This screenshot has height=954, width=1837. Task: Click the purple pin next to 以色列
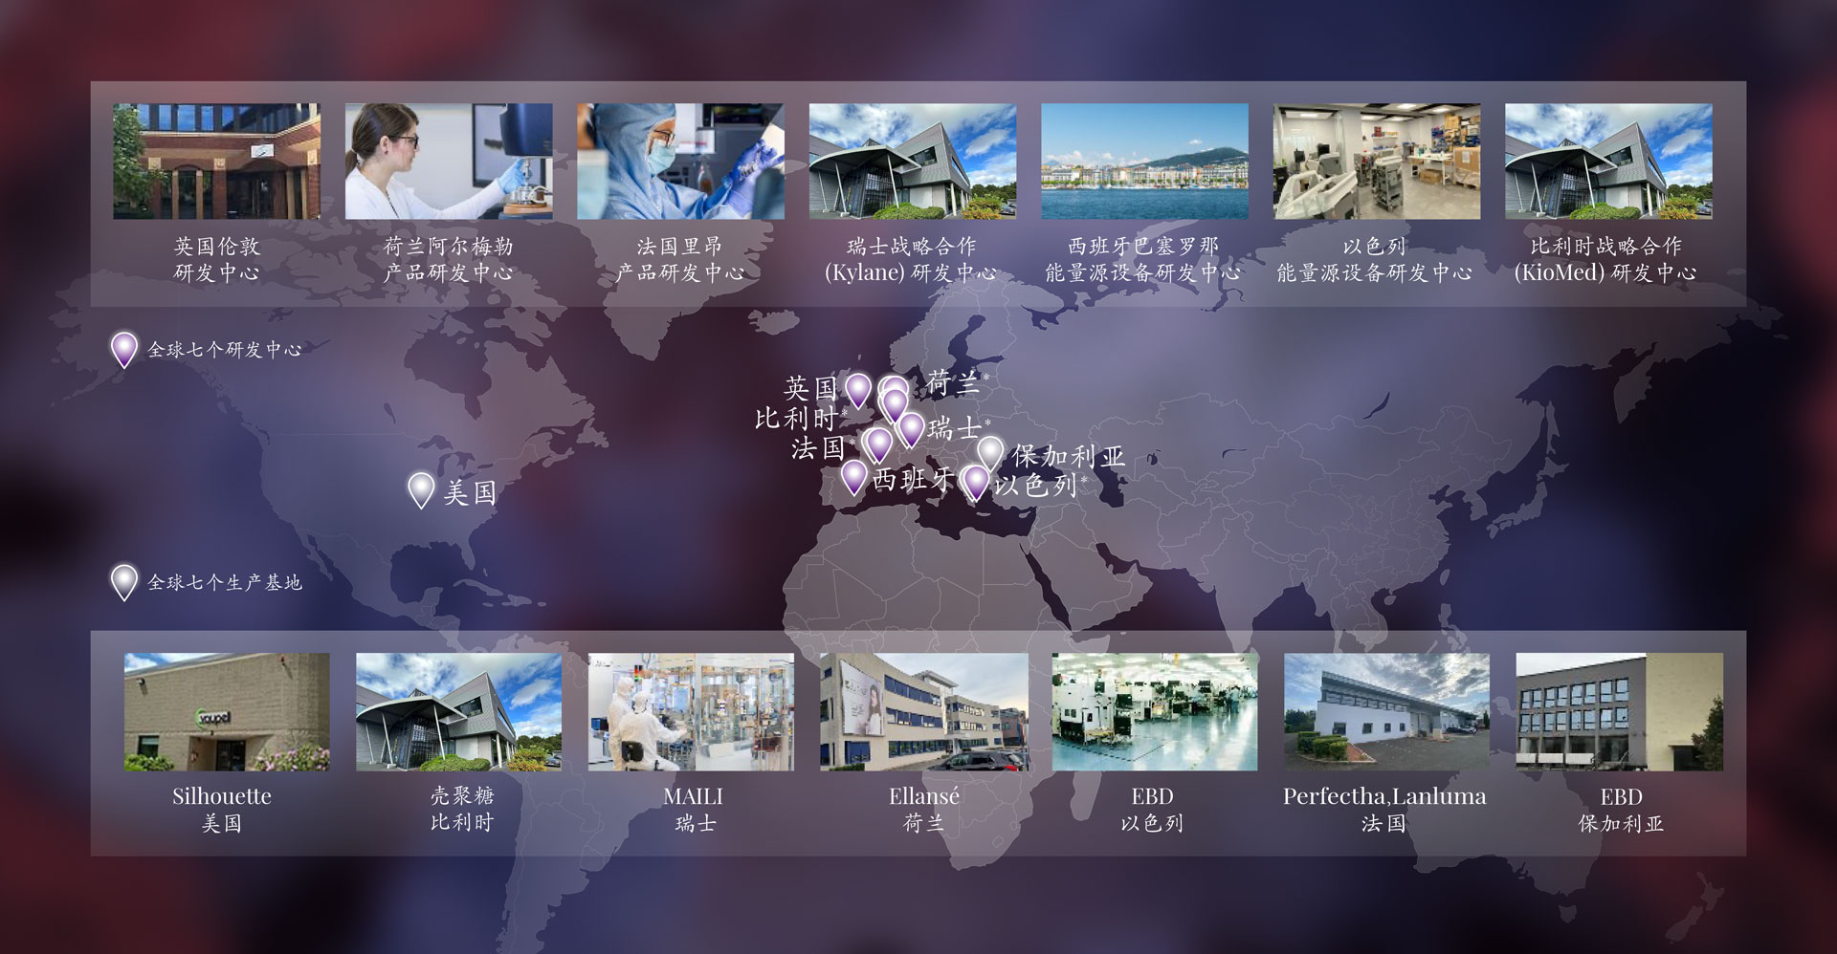[x=975, y=481]
